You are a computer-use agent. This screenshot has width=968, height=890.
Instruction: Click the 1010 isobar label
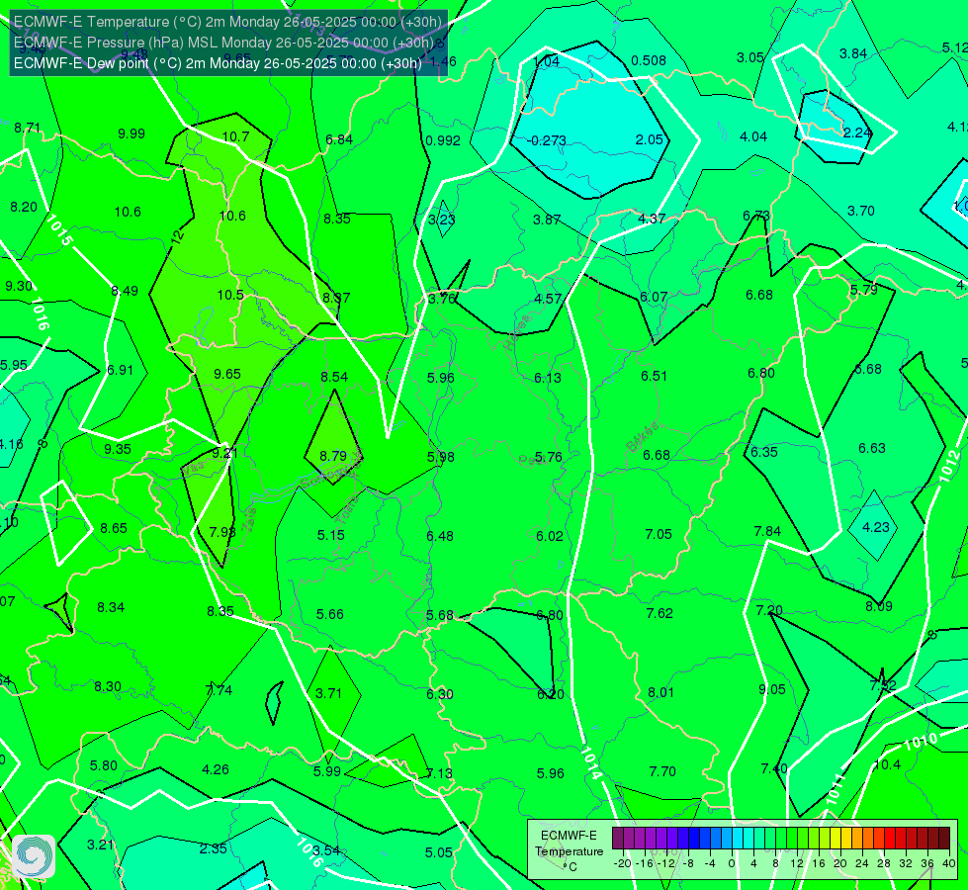pos(921,741)
